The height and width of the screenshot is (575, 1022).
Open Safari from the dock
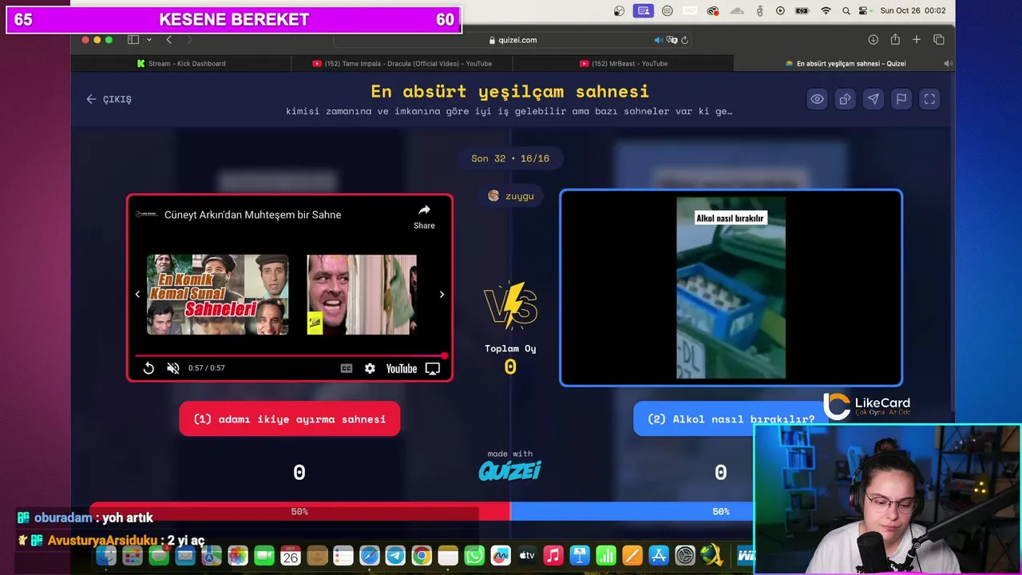(x=369, y=556)
